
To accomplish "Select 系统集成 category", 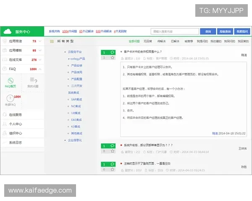I will (x=73, y=93).
